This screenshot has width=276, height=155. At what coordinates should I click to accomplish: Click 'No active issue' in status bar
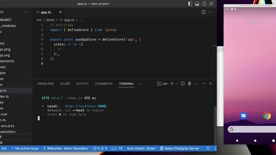point(25,149)
